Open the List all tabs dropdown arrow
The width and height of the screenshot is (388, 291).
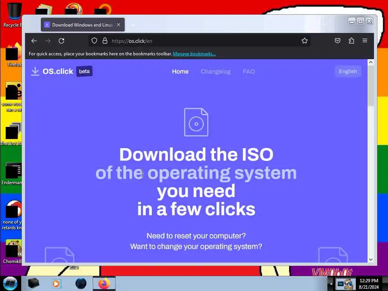[x=325, y=24]
